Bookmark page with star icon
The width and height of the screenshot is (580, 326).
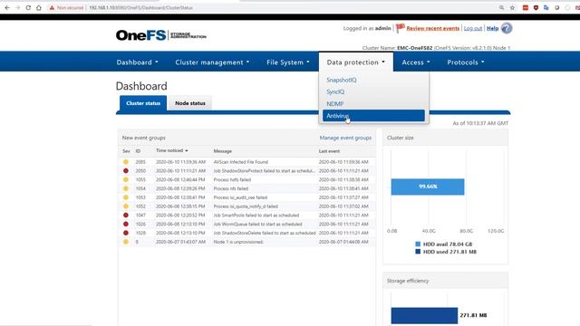click(x=512, y=8)
